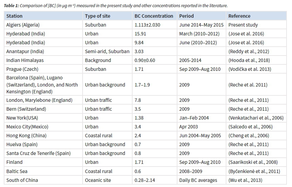Open the Hooda et al., 2018 reference

pos(249,60)
